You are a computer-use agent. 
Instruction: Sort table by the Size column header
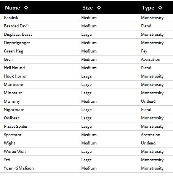click(88, 8)
